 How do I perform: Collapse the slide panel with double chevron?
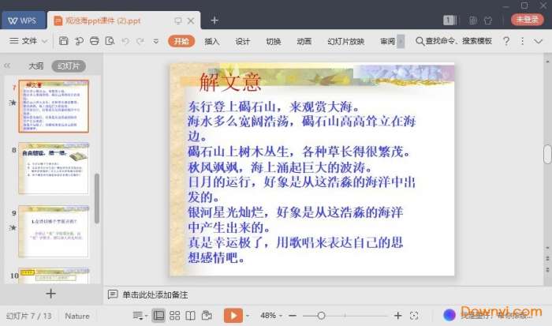pos(7,66)
